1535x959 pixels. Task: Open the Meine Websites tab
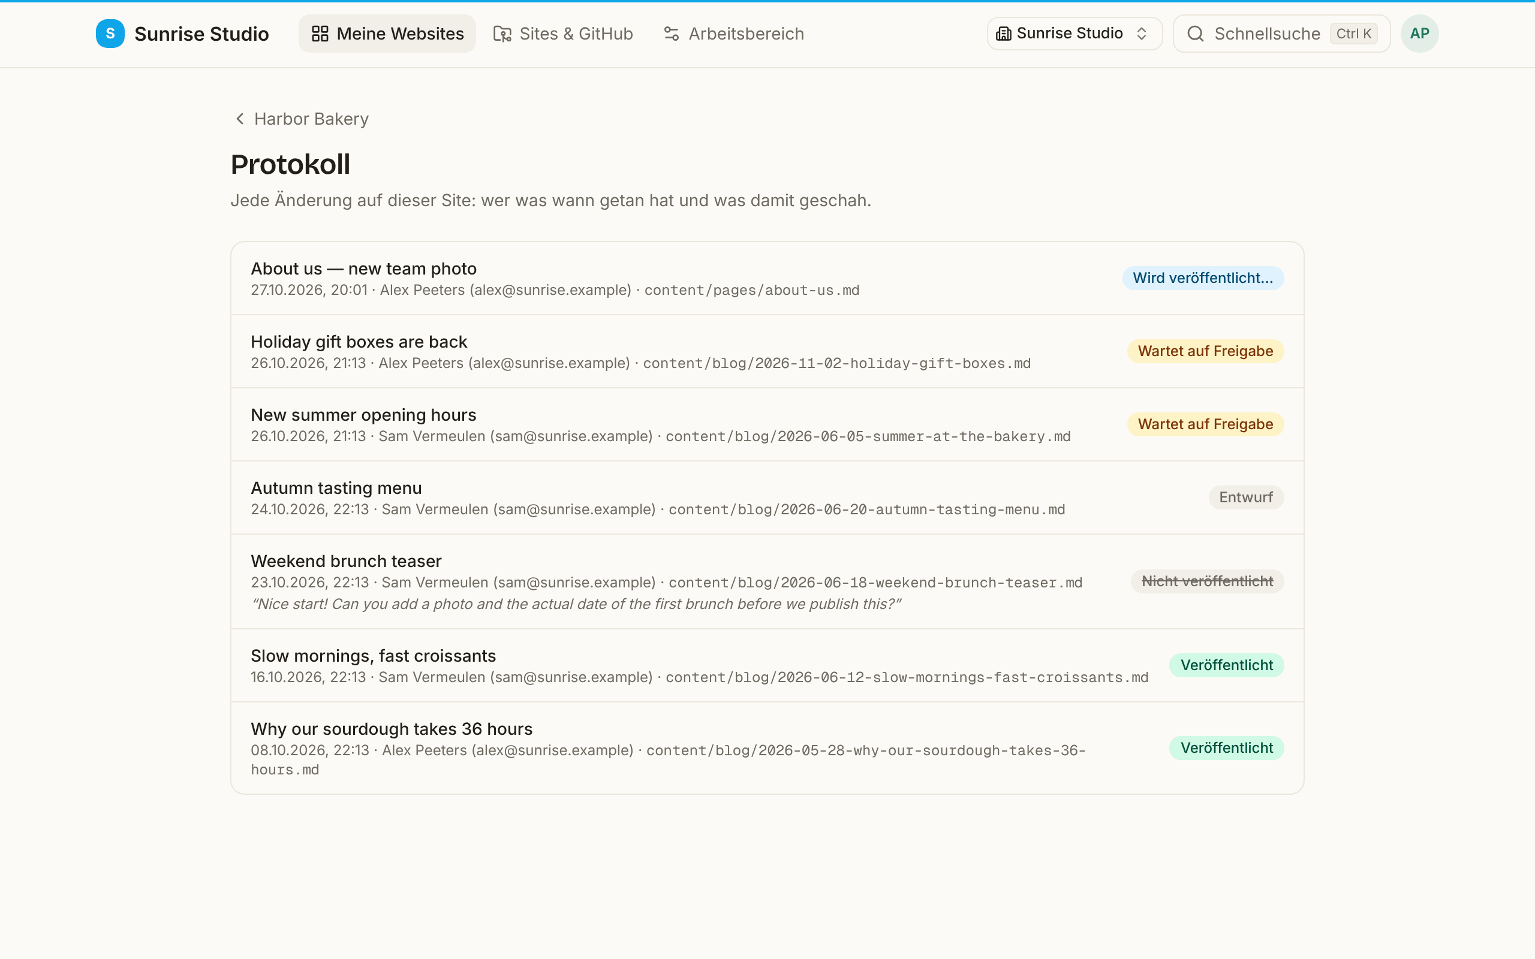tap(387, 34)
